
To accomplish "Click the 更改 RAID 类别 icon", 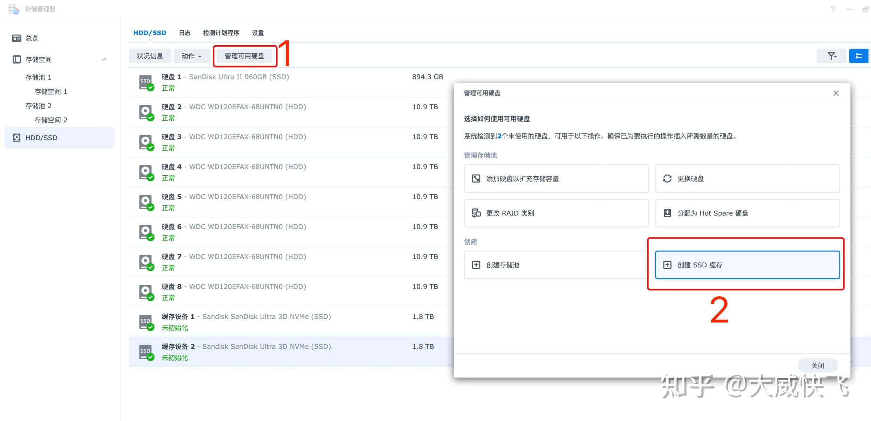I will click(476, 213).
